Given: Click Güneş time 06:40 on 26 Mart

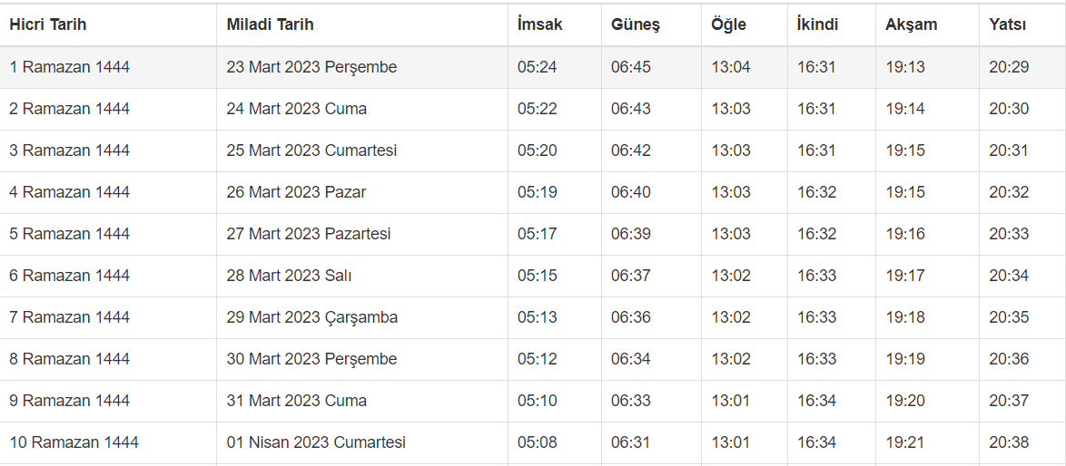Looking at the screenshot, I should point(630,192).
